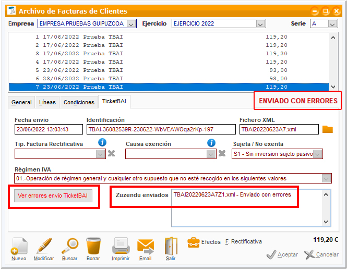Open Causa exención dropdown

211,154
